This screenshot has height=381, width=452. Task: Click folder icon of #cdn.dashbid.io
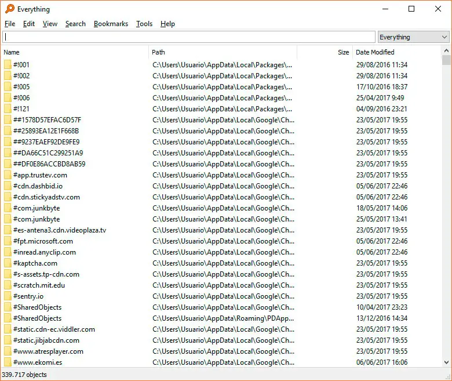click(8, 186)
